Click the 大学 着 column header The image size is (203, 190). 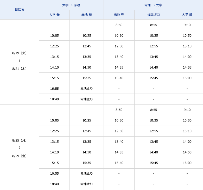[187, 15]
